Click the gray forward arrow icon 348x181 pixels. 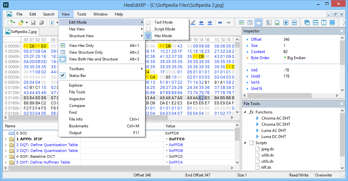(x=228, y=22)
